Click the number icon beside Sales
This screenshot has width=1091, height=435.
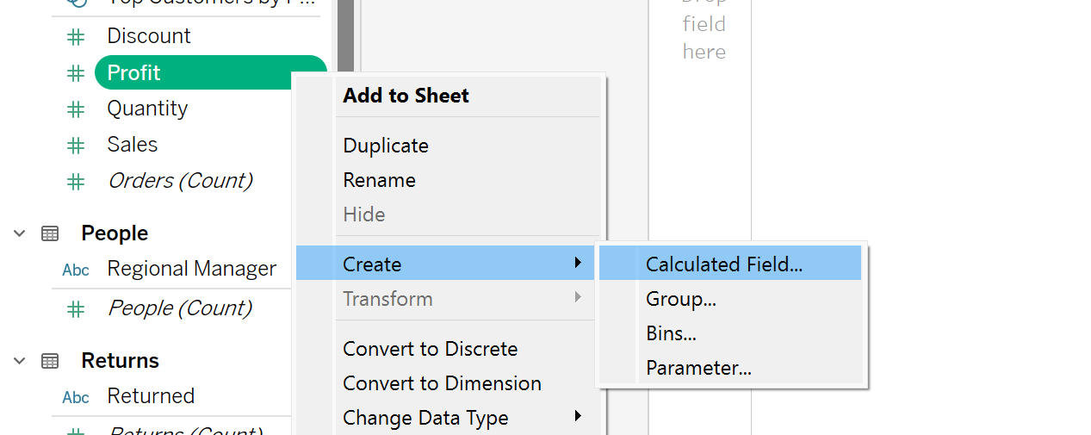tap(76, 146)
